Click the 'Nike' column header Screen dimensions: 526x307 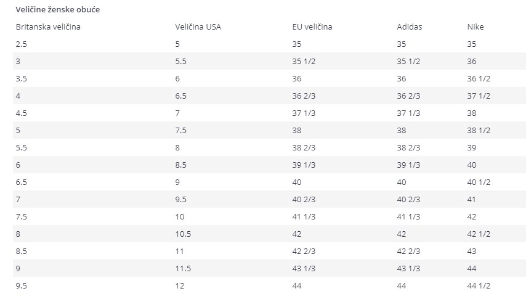[x=475, y=27]
